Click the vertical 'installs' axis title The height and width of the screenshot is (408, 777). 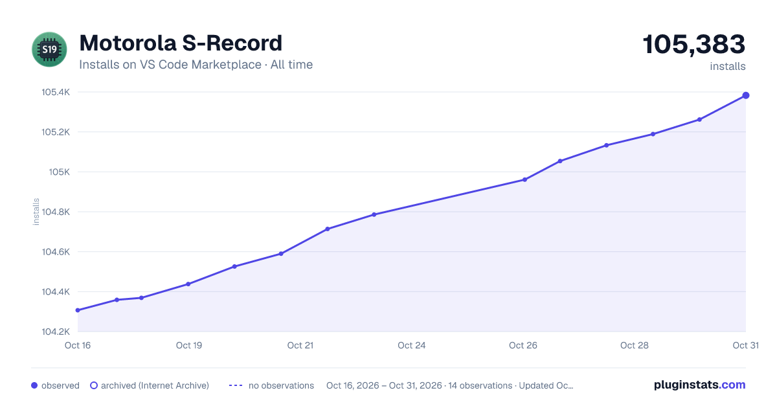tap(36, 212)
